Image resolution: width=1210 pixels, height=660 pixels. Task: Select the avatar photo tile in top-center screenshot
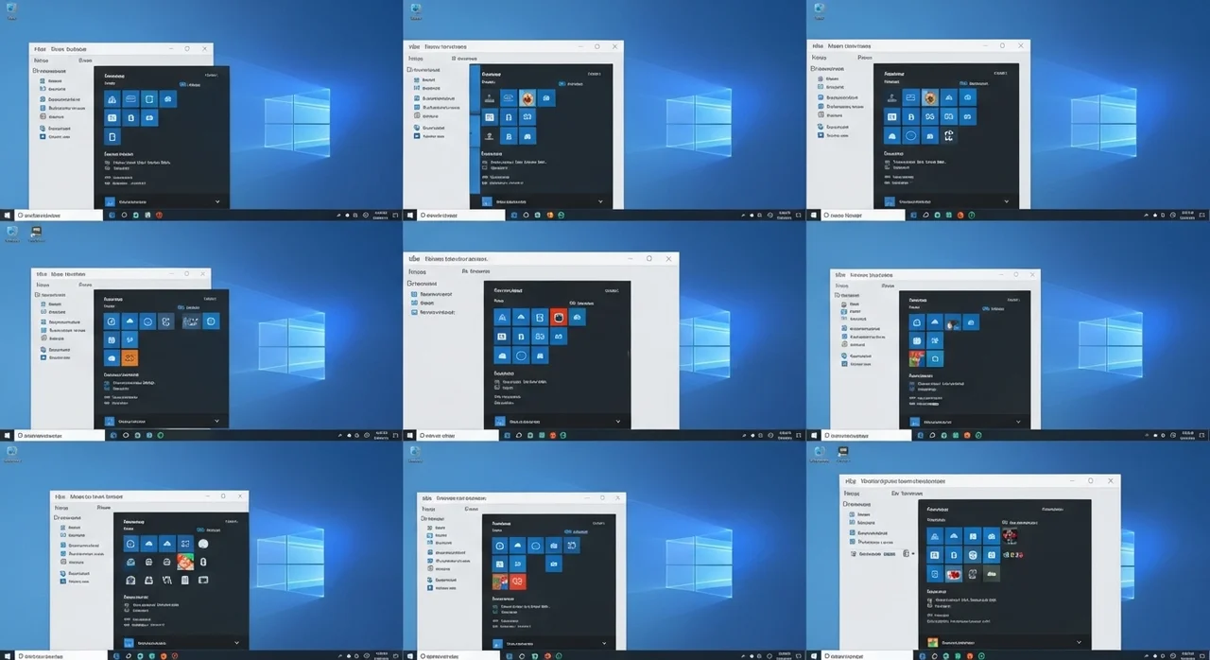point(527,98)
